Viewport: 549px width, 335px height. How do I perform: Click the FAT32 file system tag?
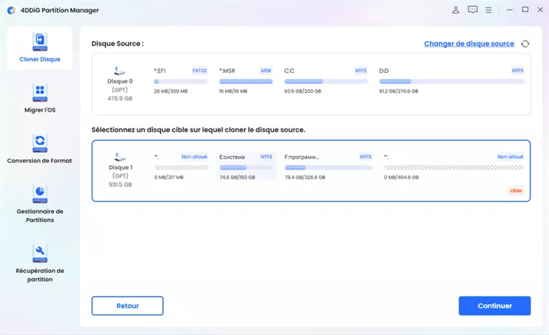199,71
